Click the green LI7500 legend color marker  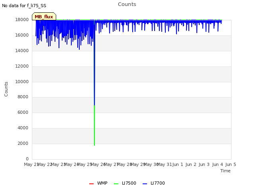(116, 184)
